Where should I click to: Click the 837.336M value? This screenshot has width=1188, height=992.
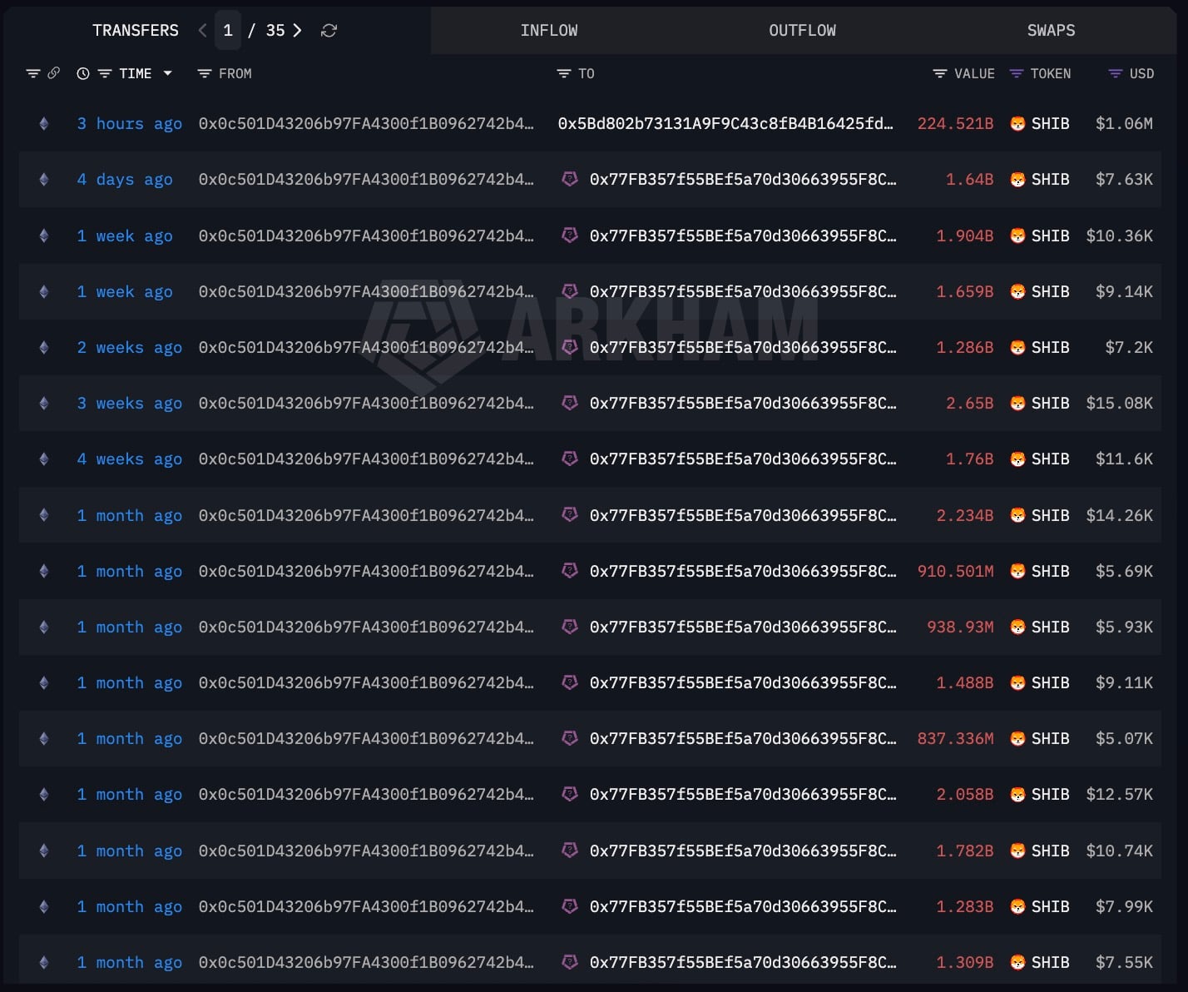(955, 739)
